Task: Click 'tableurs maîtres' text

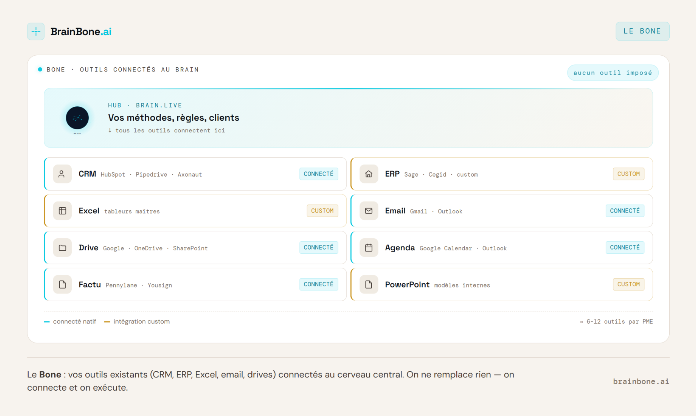Action: pyautogui.click(x=132, y=211)
